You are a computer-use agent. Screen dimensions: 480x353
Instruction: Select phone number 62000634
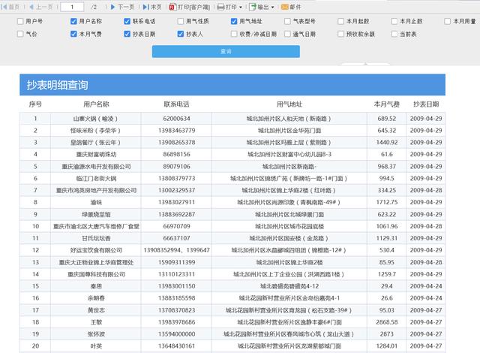click(177, 119)
